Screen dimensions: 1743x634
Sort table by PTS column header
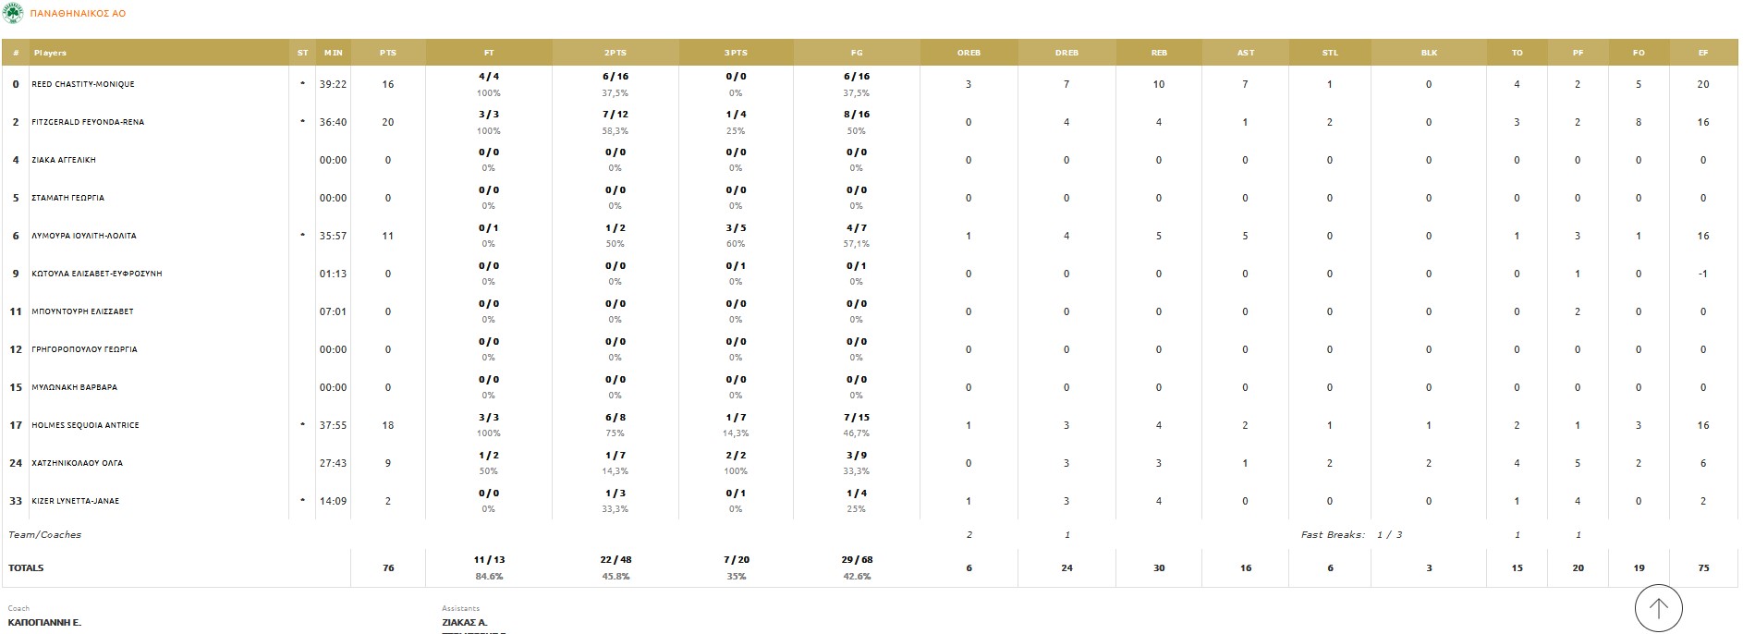[x=388, y=53]
